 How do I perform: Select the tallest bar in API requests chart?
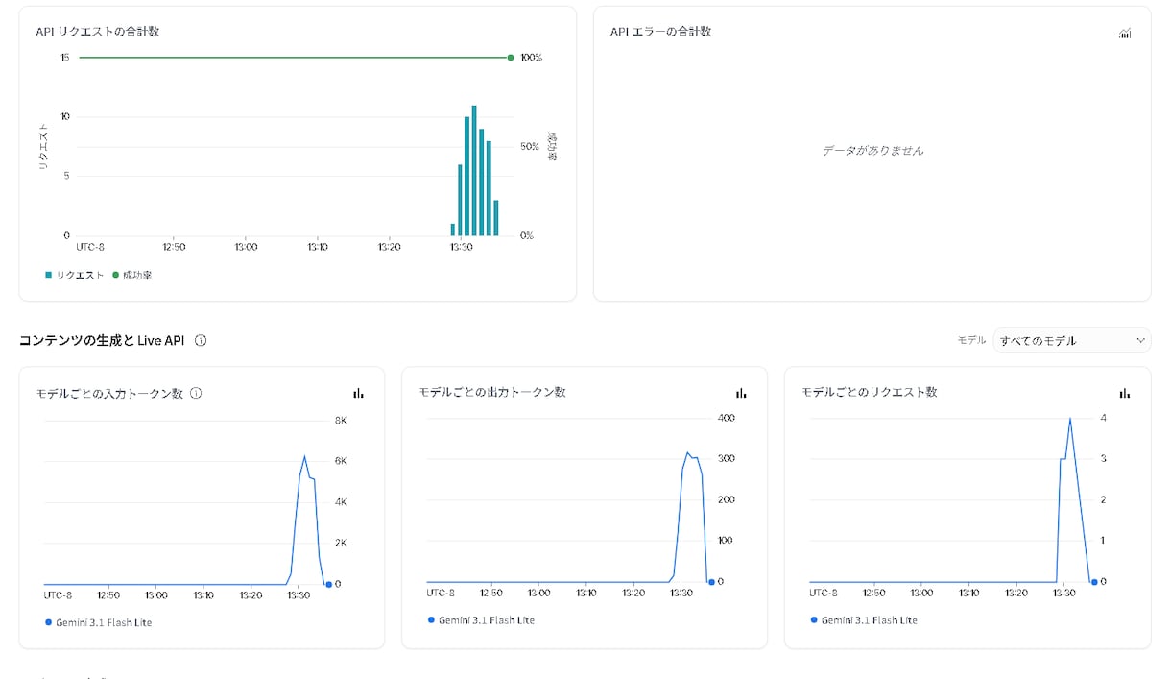pos(474,170)
